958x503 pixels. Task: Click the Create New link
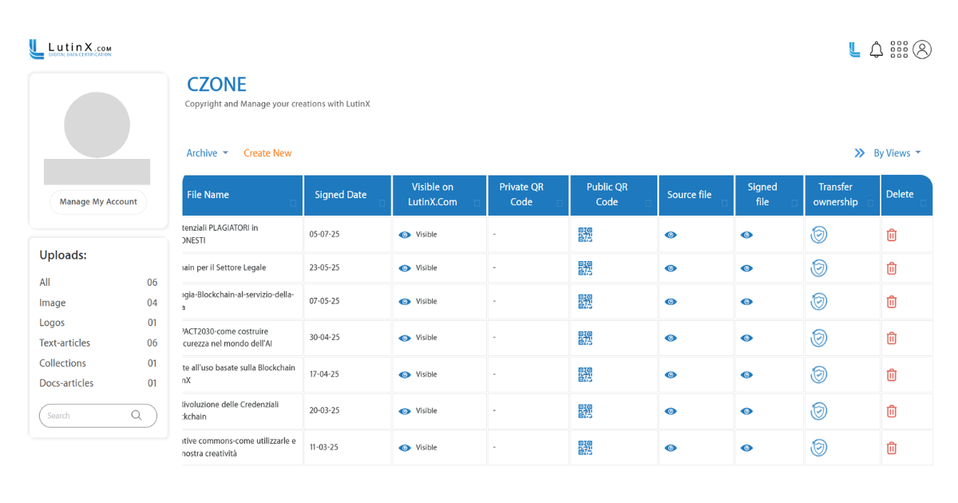(x=267, y=153)
